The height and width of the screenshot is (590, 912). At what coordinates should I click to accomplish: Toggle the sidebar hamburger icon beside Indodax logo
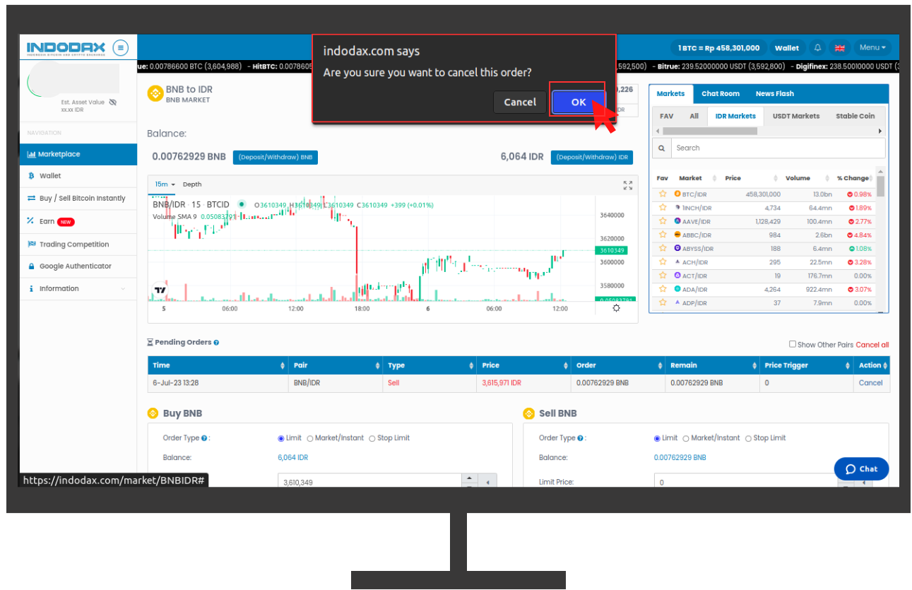[121, 47]
